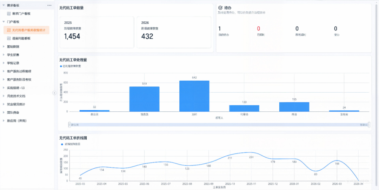Toggle the 已处理故障数量 legend dot
Screen dimensions: 379x190
tap(61, 66)
